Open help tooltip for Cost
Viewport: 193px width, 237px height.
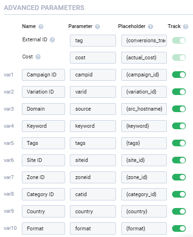pos(38,57)
